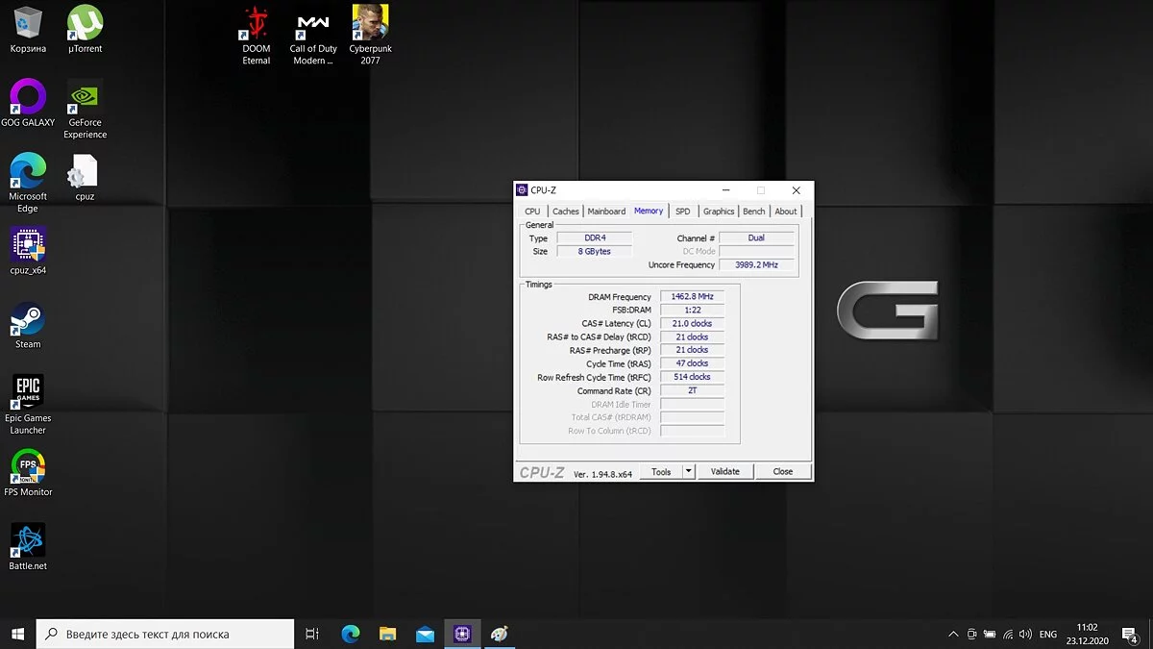Click the Validate button
Viewport: 1153px width, 649px height.
(x=724, y=472)
